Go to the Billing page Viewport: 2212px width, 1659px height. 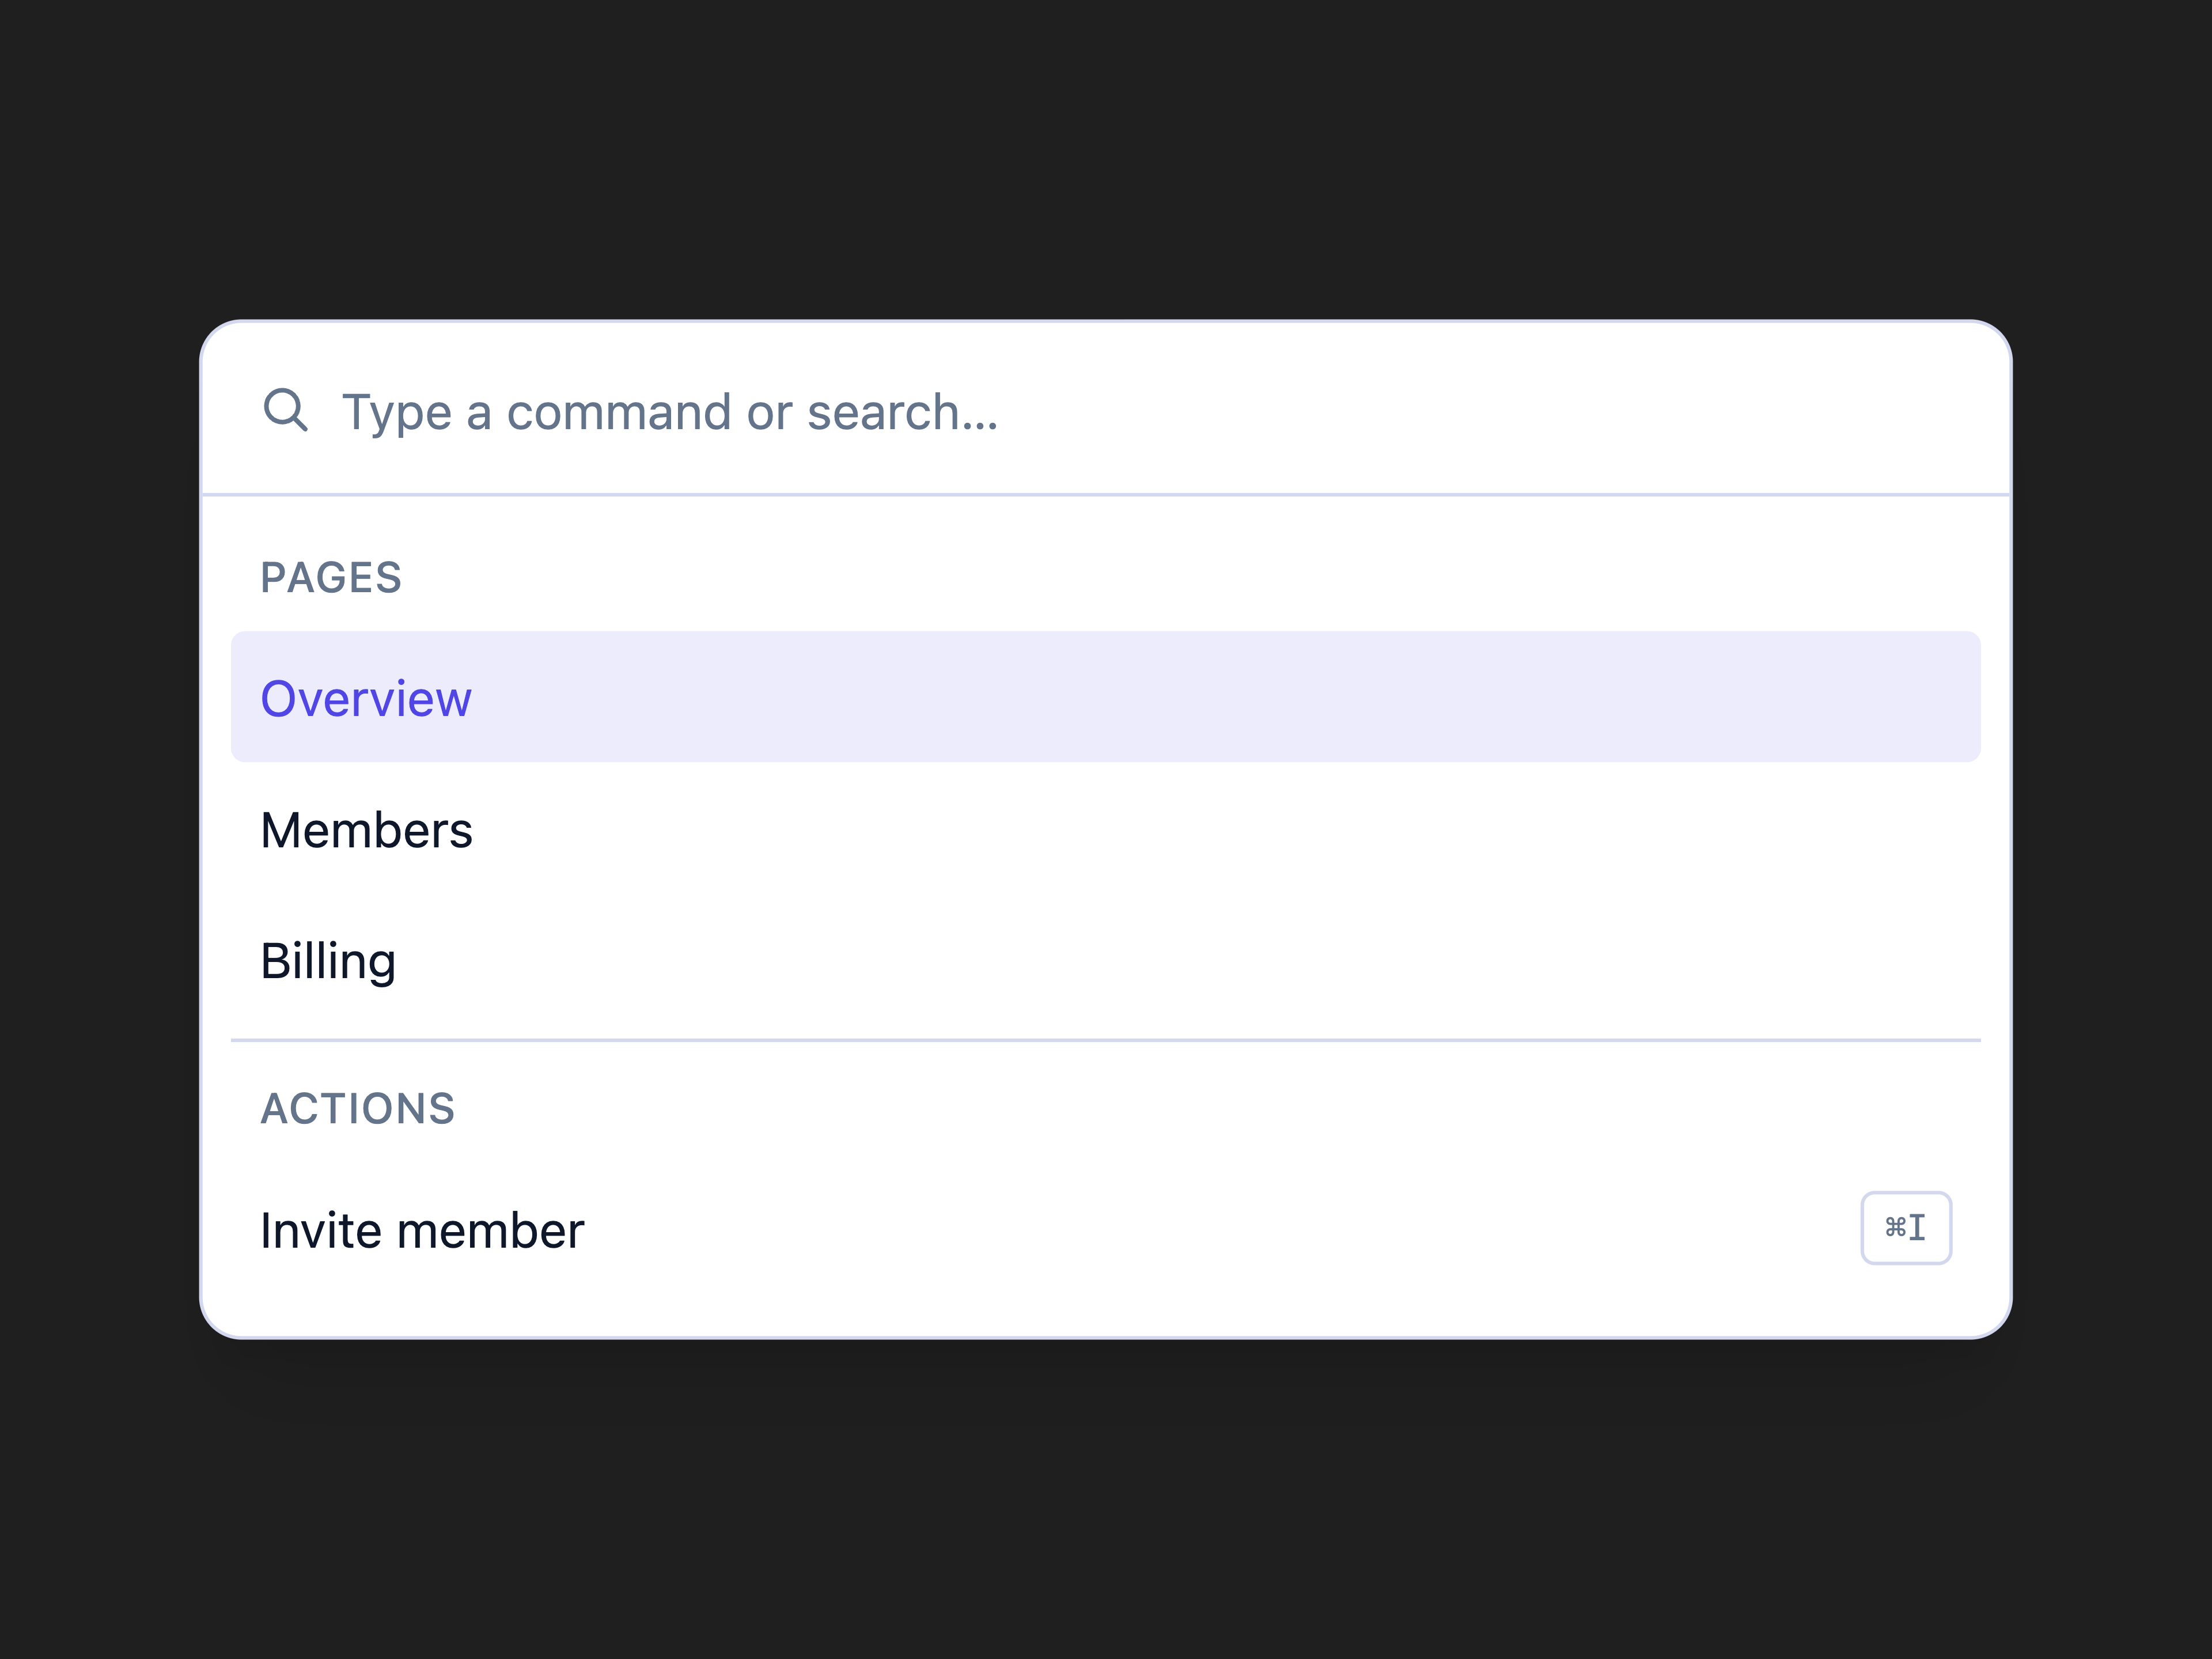(1105, 960)
